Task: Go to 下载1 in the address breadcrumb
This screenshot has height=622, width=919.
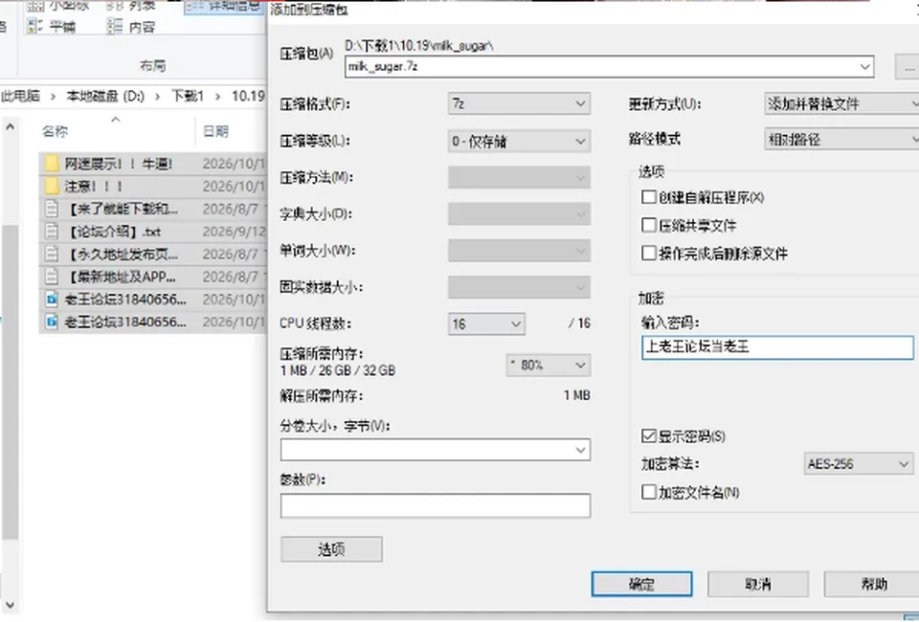Action: [x=188, y=96]
